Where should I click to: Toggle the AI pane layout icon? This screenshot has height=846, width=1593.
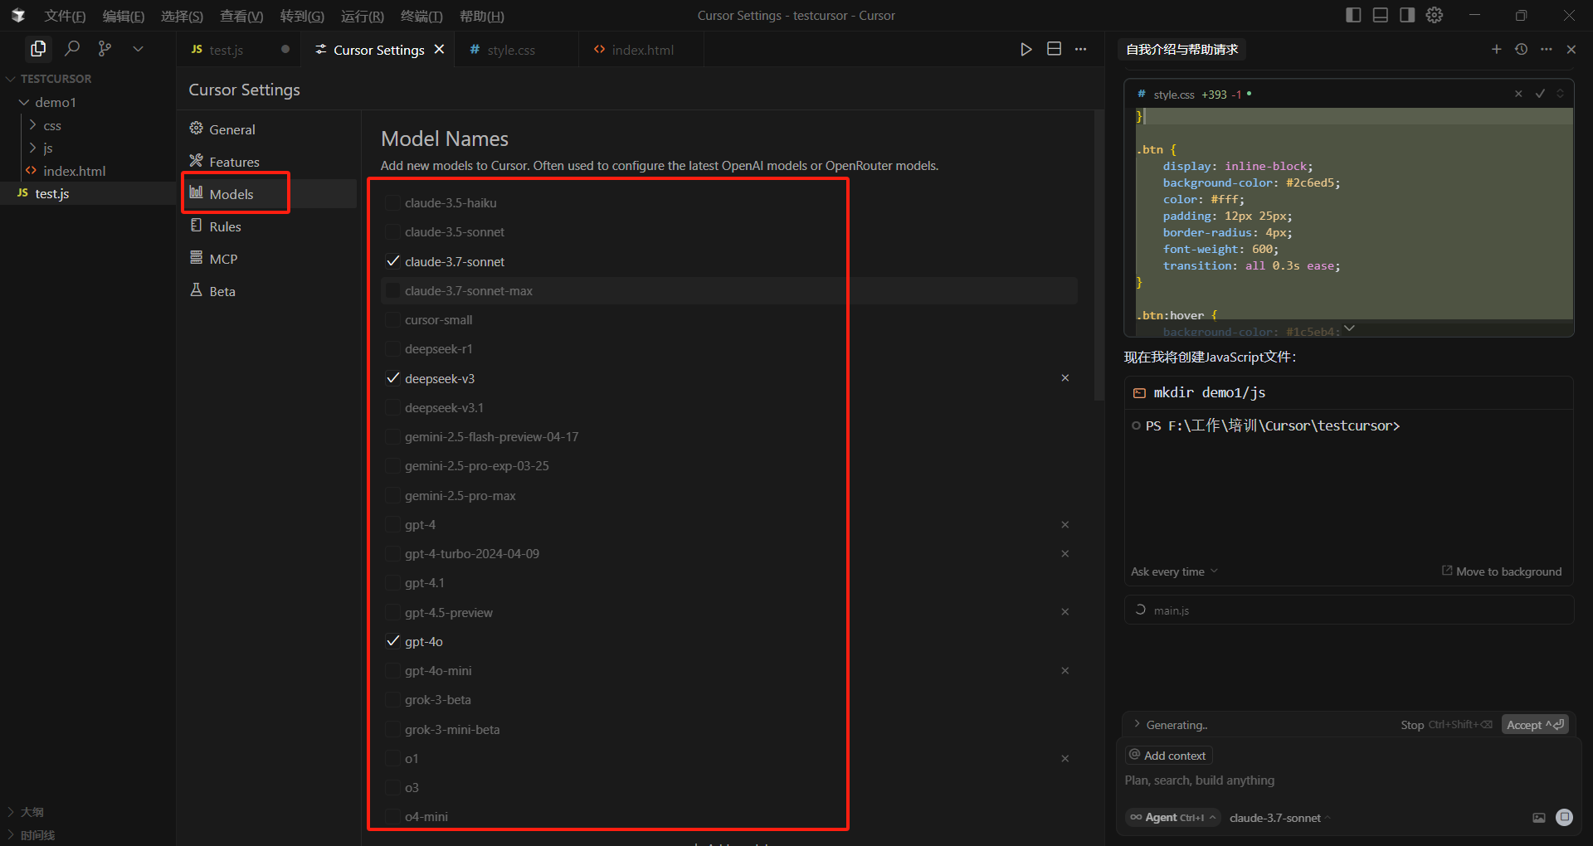coord(1407,15)
